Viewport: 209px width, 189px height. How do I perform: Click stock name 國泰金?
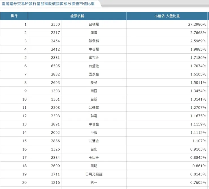(94, 74)
